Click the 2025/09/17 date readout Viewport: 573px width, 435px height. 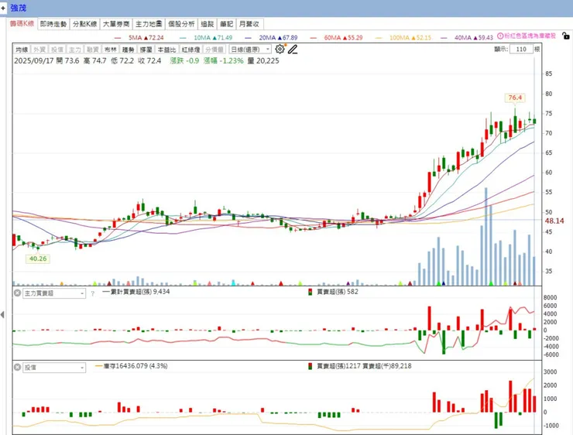tap(34, 61)
